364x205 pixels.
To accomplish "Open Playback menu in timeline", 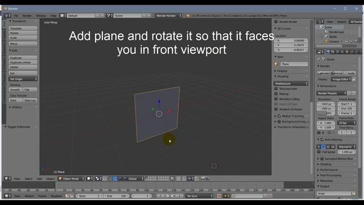I will pos(56,196).
